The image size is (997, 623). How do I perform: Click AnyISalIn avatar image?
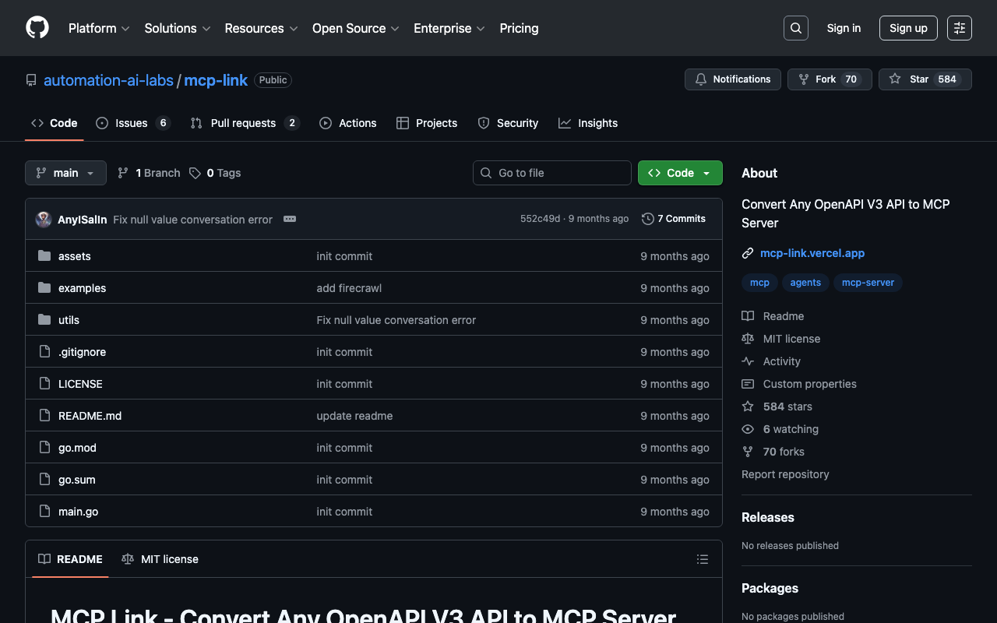(44, 220)
